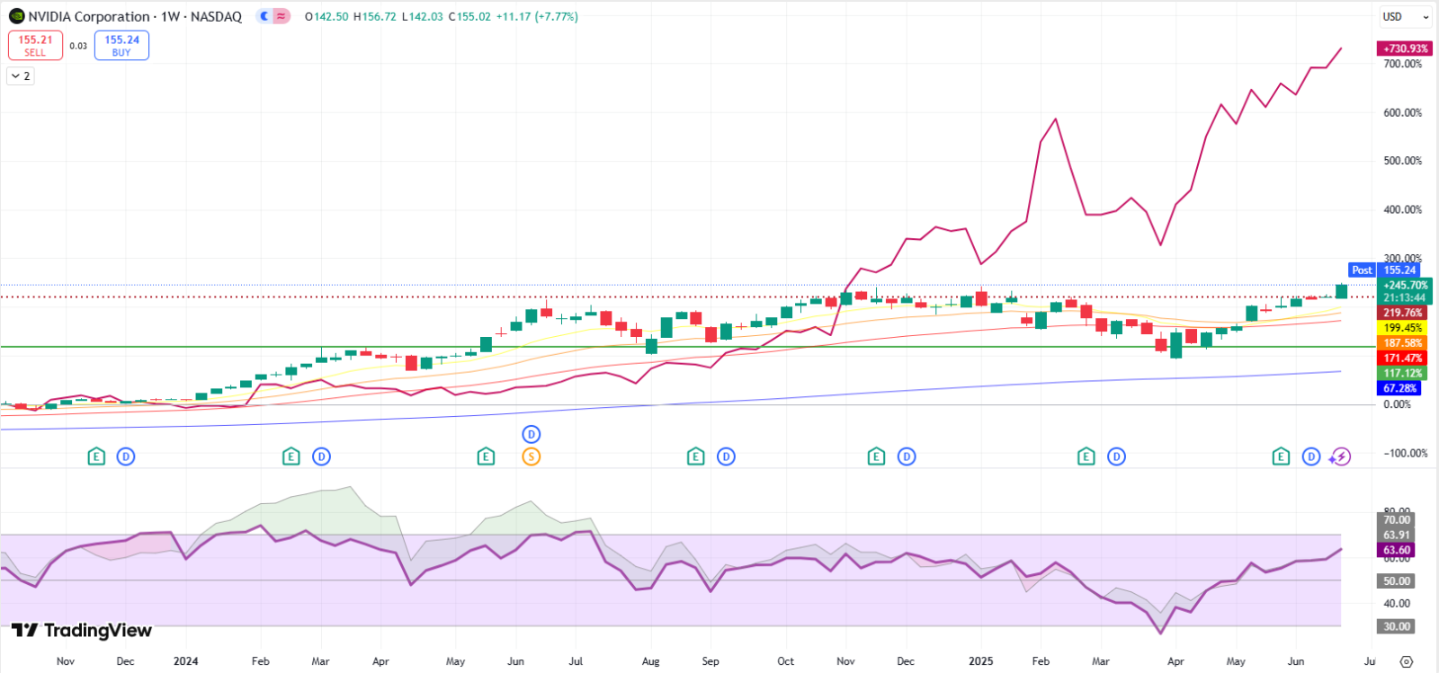The image size is (1439, 673).
Task: Open the earnings marker from February 2024
Action: (x=290, y=456)
